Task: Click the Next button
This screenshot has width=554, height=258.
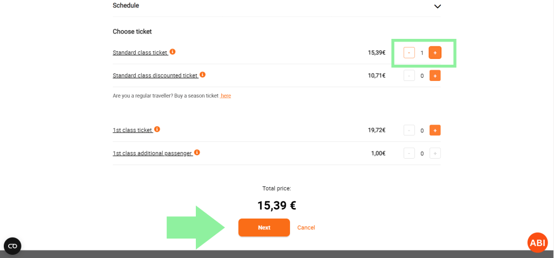Action: tap(264, 228)
